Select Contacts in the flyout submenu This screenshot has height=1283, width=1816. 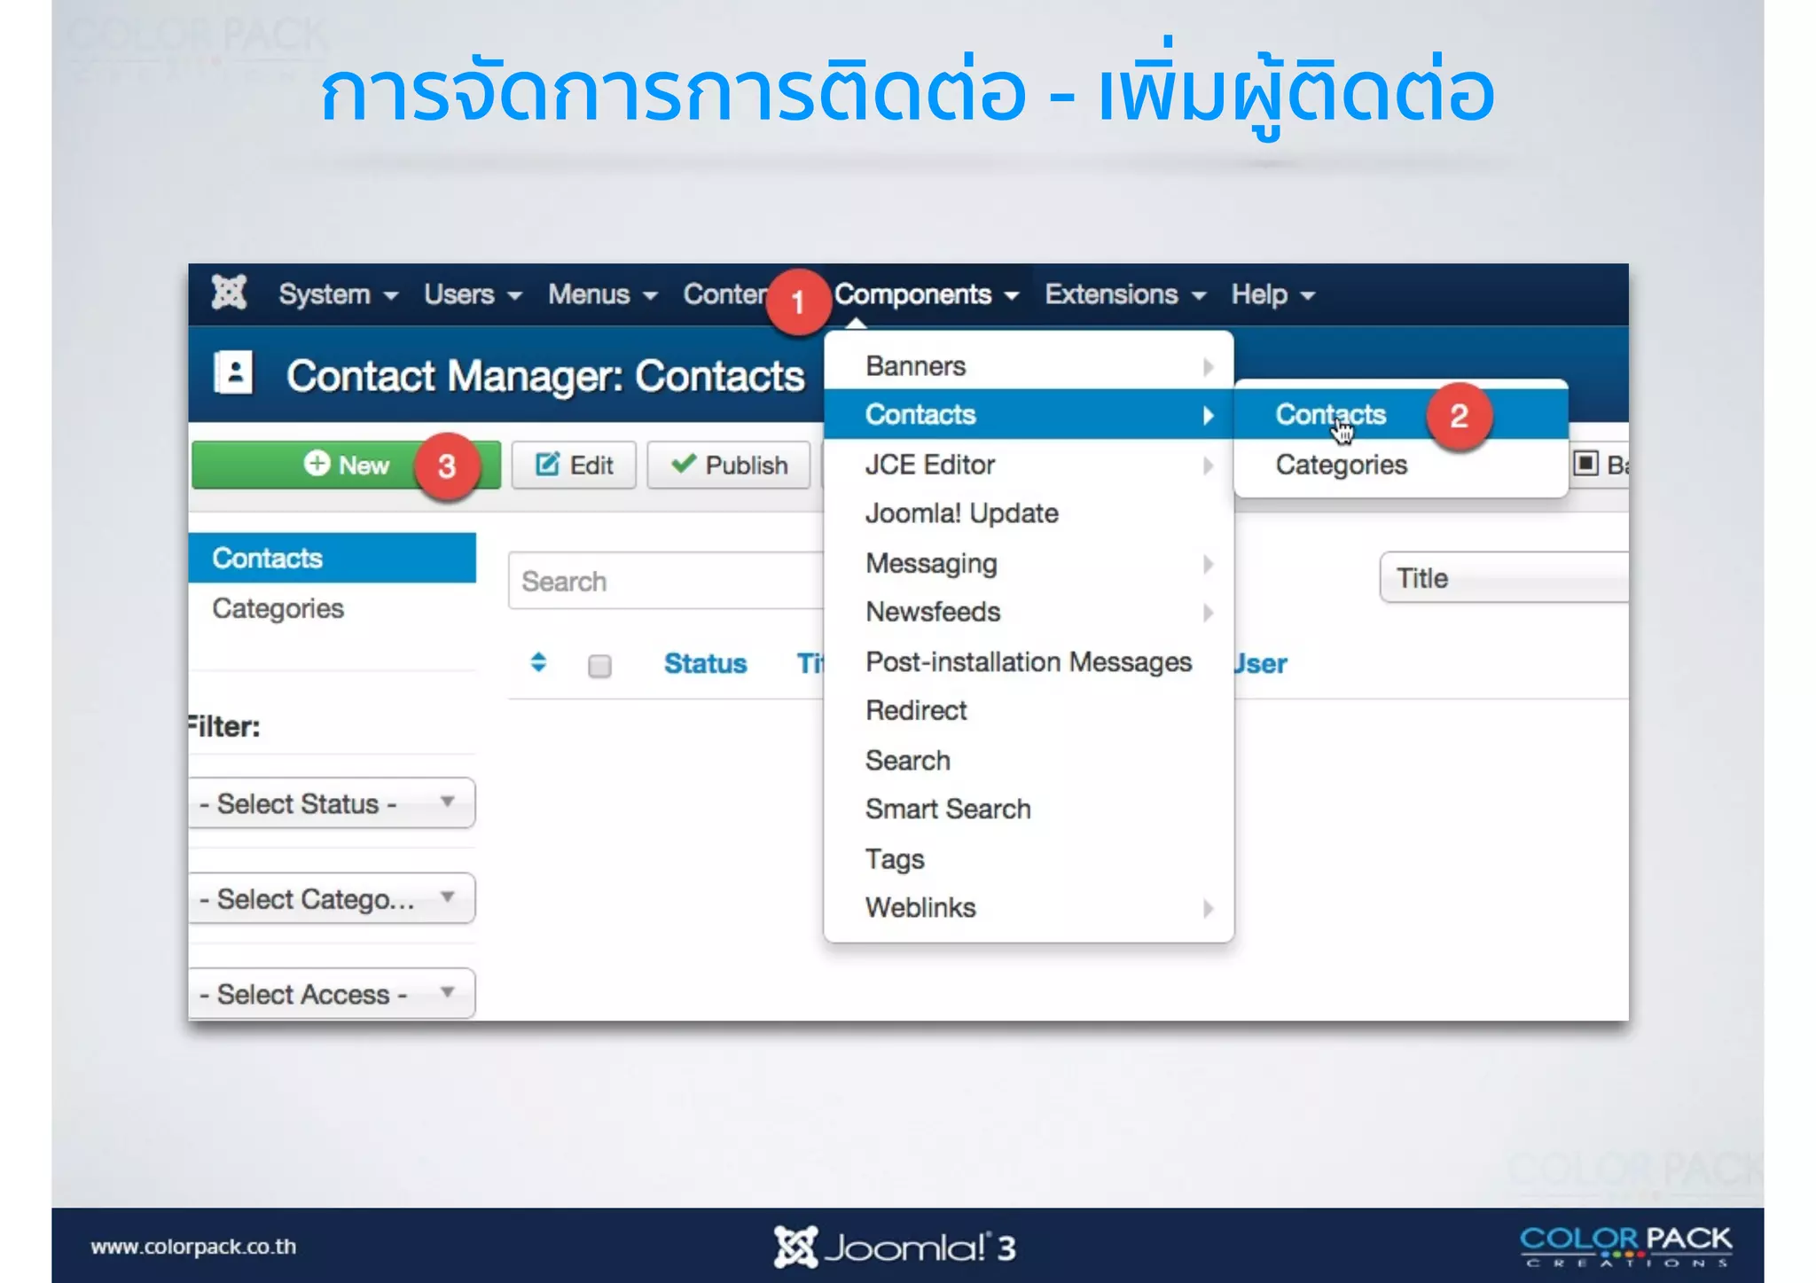coord(1401,414)
